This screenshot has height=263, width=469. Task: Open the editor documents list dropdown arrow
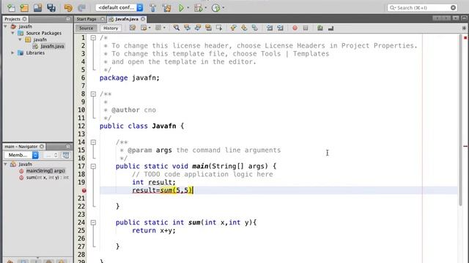455,18
